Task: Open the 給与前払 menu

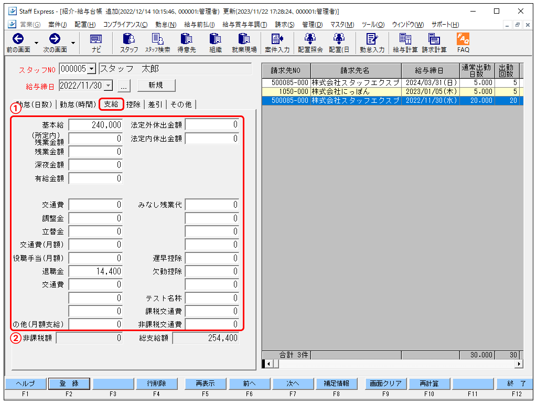Action: 199,25
